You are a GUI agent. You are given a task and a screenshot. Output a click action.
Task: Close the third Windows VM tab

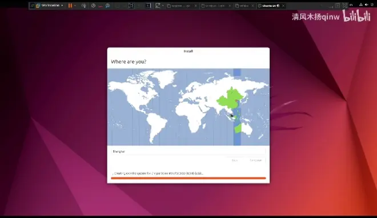(252, 6)
